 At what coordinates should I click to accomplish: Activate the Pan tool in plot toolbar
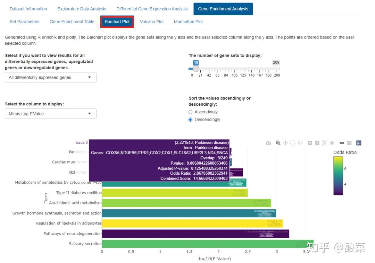pyautogui.click(x=285, y=143)
